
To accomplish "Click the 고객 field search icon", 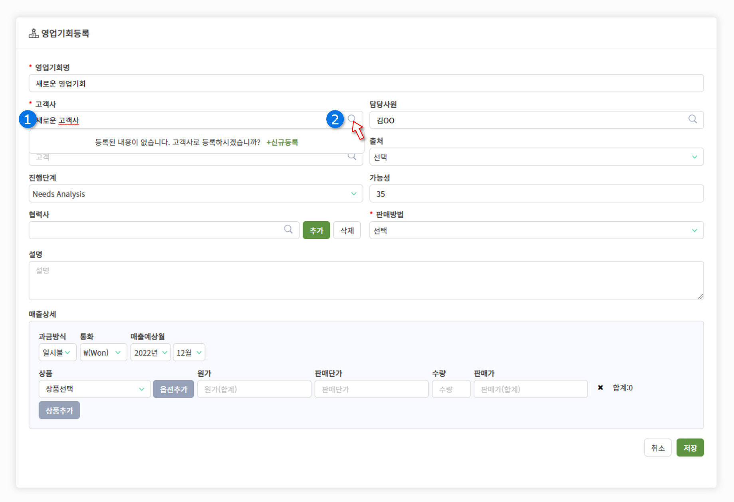I will [352, 157].
